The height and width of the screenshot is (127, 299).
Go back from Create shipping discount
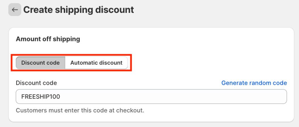[x=15, y=10]
